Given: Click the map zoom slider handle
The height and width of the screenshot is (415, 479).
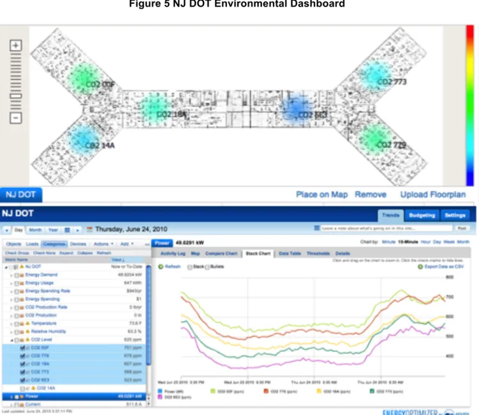Looking at the screenshot, I should tap(16, 96).
